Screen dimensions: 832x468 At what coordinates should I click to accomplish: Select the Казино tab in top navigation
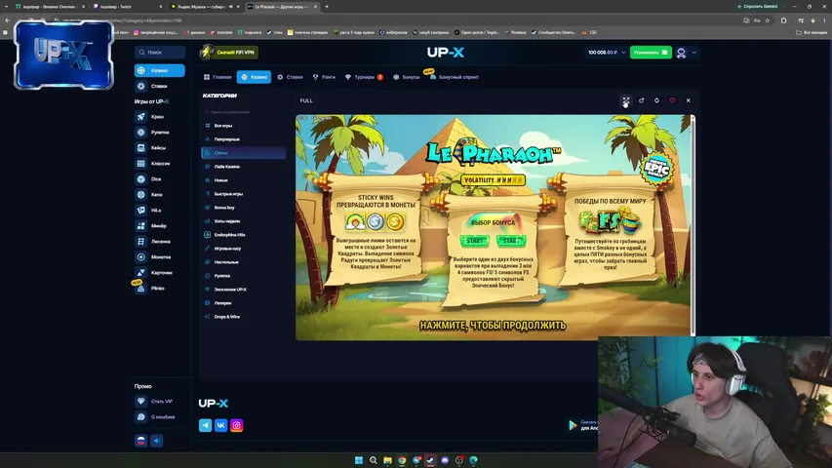pos(254,77)
